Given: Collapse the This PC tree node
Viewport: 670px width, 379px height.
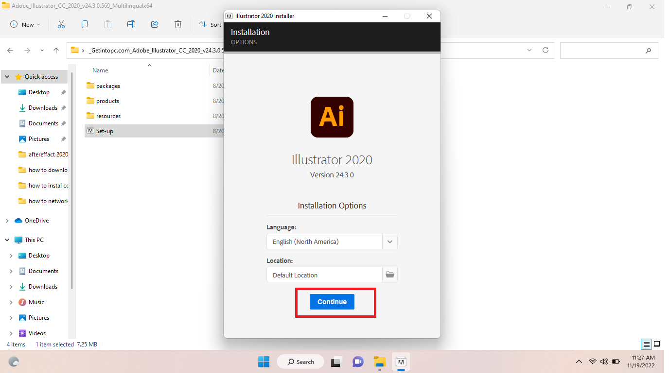Looking at the screenshot, I should tap(7, 240).
